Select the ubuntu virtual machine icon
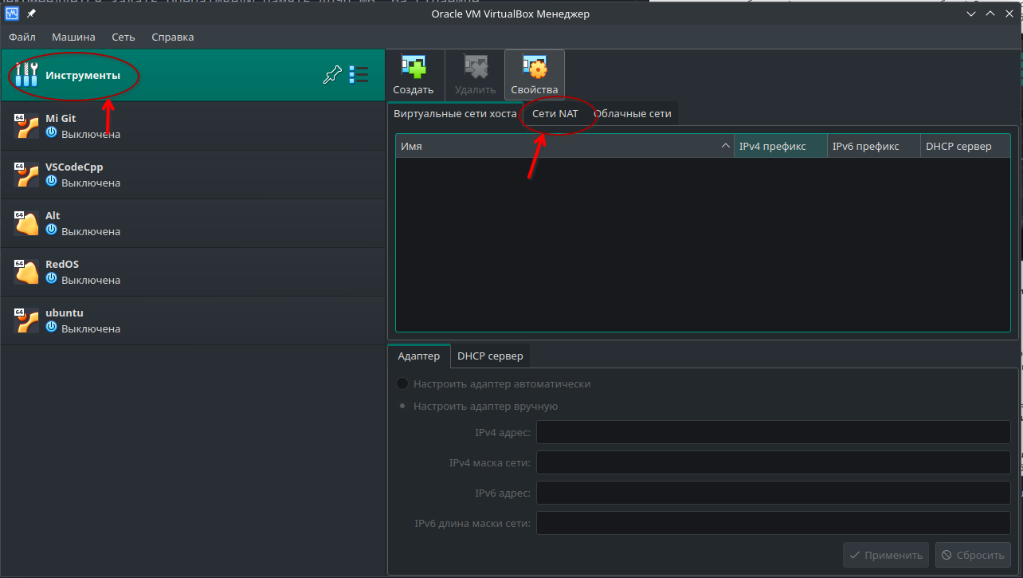 pos(25,320)
